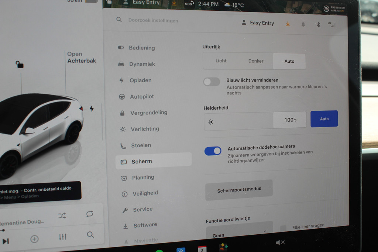378x252 pixels.
Task: Unmute the volume speaker icon
Action: 280,242
